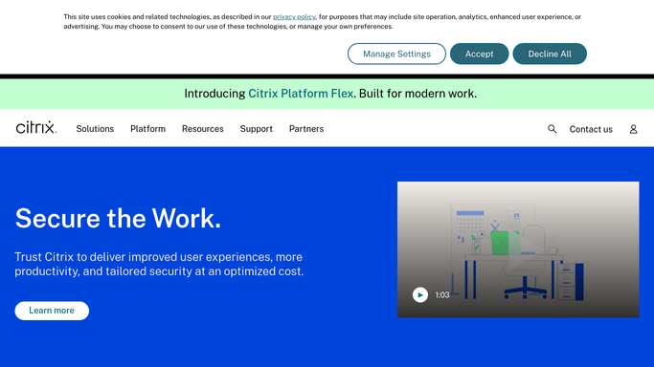This screenshot has height=367, width=654.
Task: Play the video with the play button
Action: (x=420, y=294)
